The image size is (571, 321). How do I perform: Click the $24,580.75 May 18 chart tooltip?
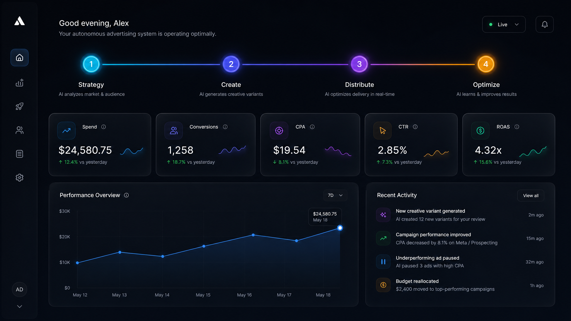[x=325, y=217]
